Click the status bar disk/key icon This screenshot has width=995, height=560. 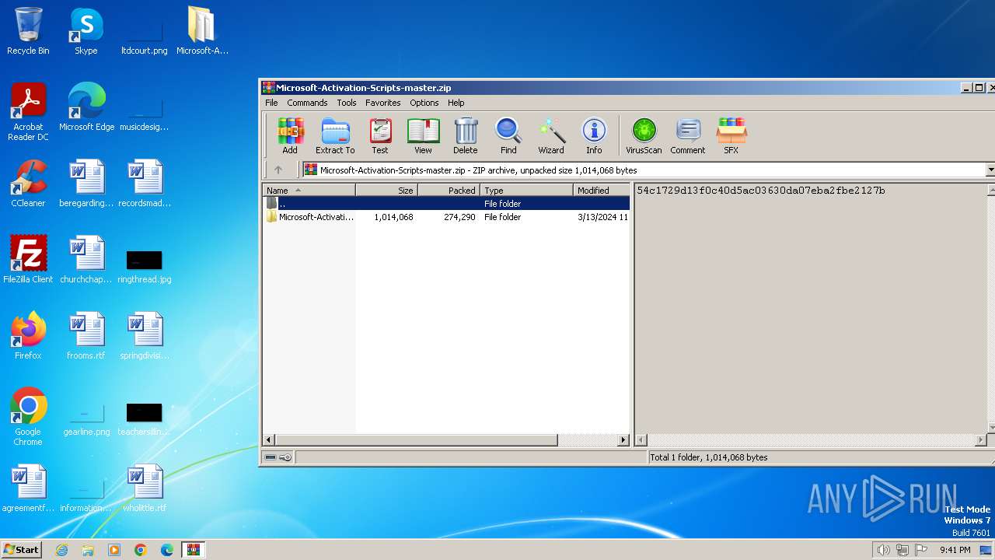coord(278,457)
